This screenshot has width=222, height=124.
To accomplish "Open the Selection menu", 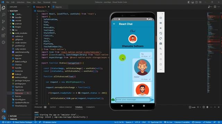I will pyautogui.click(x=20, y=2).
